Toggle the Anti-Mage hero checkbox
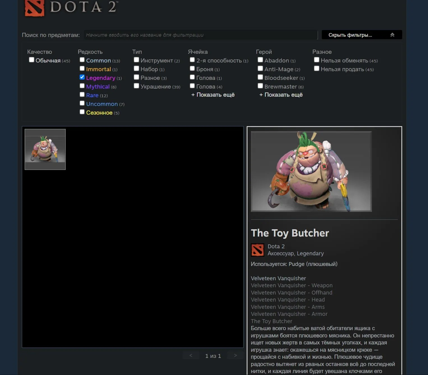 [x=260, y=68]
